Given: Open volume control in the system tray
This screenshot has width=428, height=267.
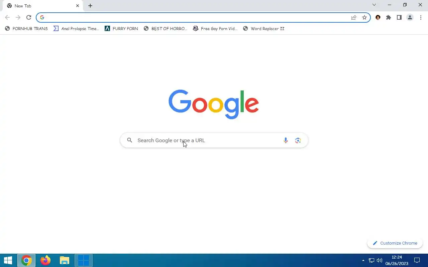Looking at the screenshot, I should click(380, 260).
